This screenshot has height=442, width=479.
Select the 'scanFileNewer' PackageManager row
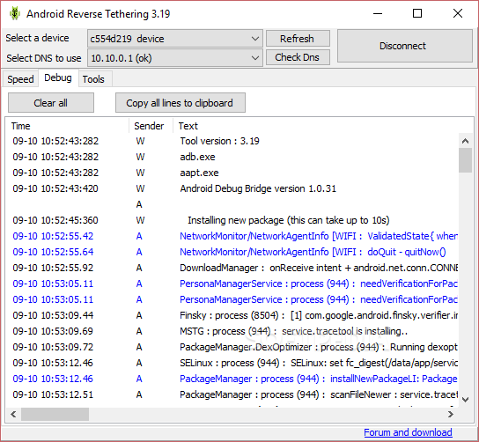point(232,394)
